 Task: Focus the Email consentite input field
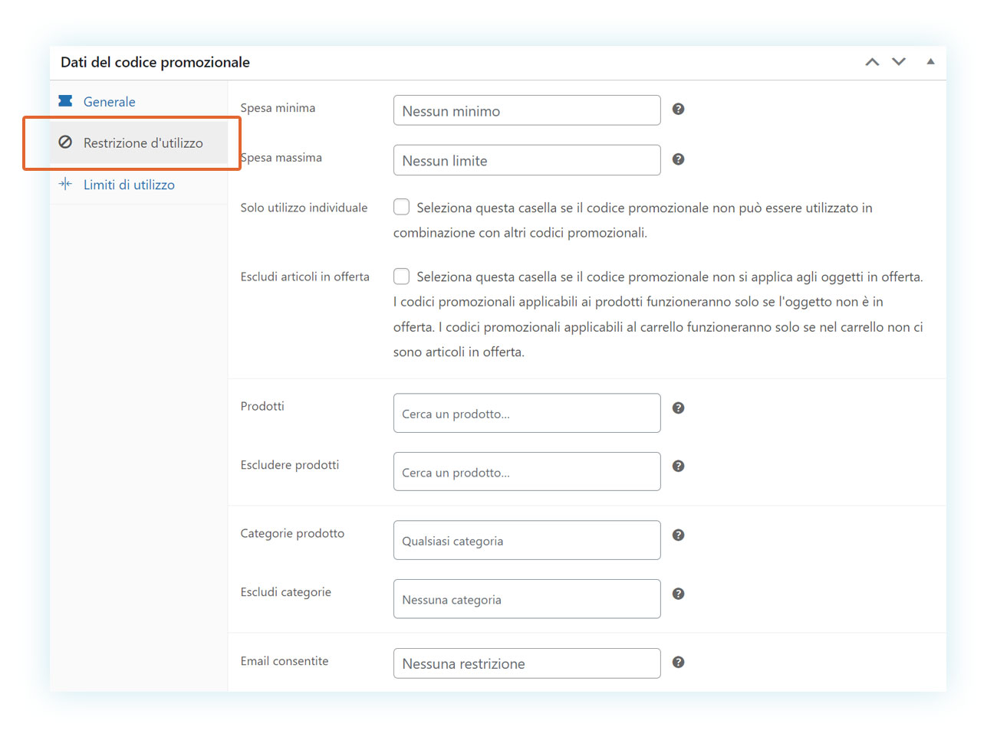[527, 663]
